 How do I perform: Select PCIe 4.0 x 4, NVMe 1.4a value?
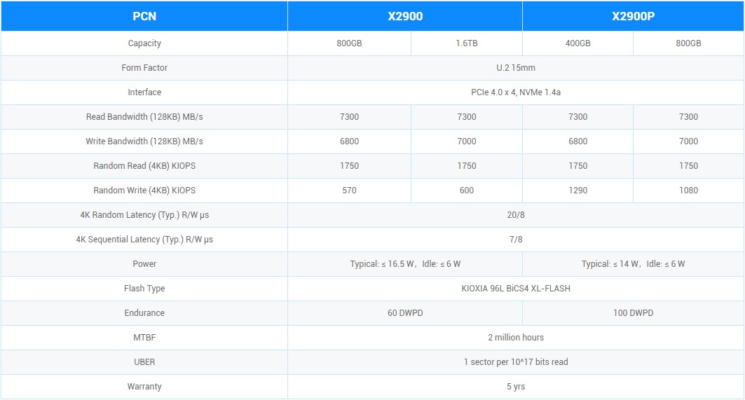[x=516, y=92]
